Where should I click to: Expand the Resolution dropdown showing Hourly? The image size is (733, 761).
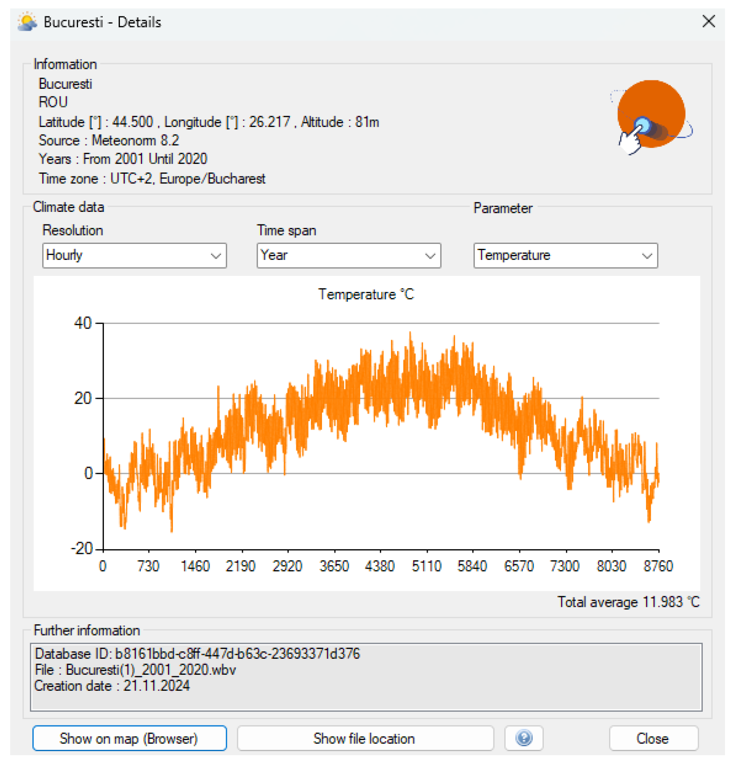134,255
